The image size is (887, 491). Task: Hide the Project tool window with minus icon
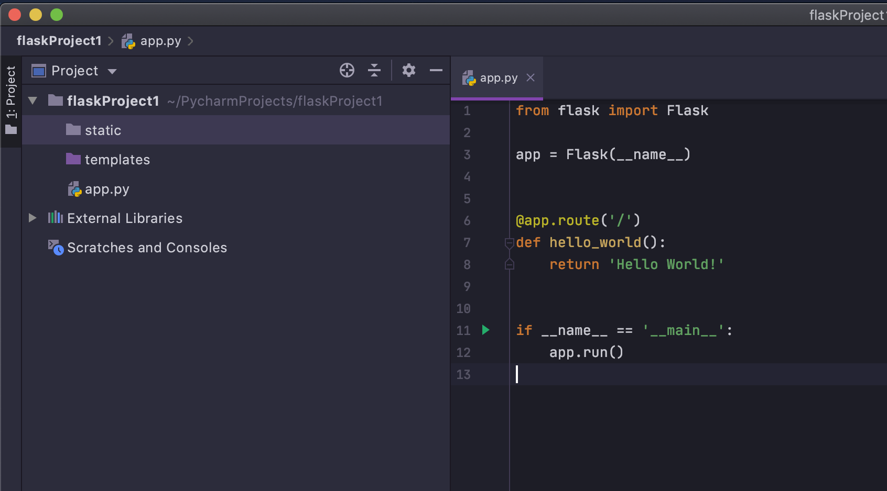(x=436, y=70)
